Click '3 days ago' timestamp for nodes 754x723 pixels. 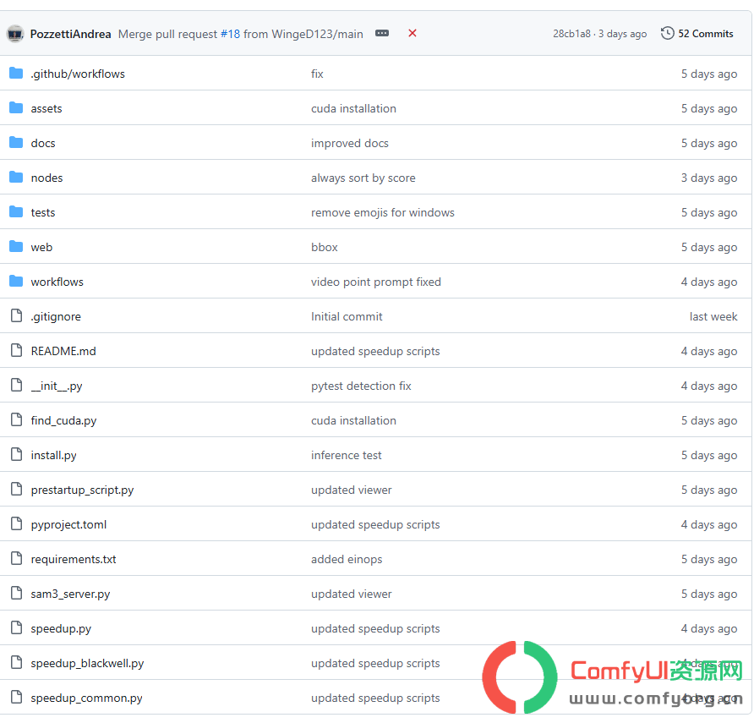pos(709,178)
